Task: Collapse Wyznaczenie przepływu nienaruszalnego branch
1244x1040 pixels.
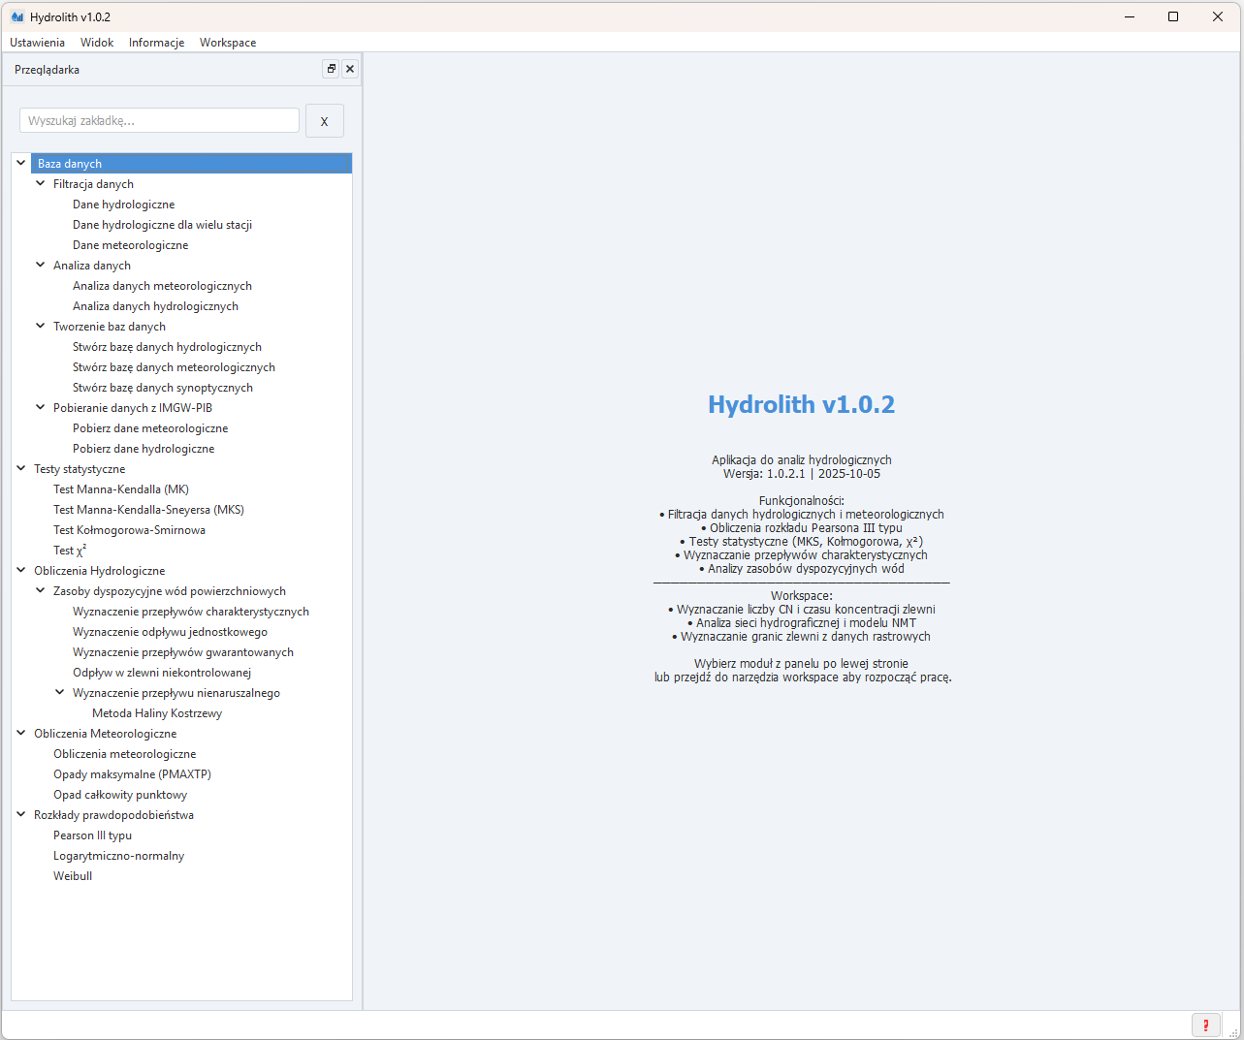Action: 60,692
